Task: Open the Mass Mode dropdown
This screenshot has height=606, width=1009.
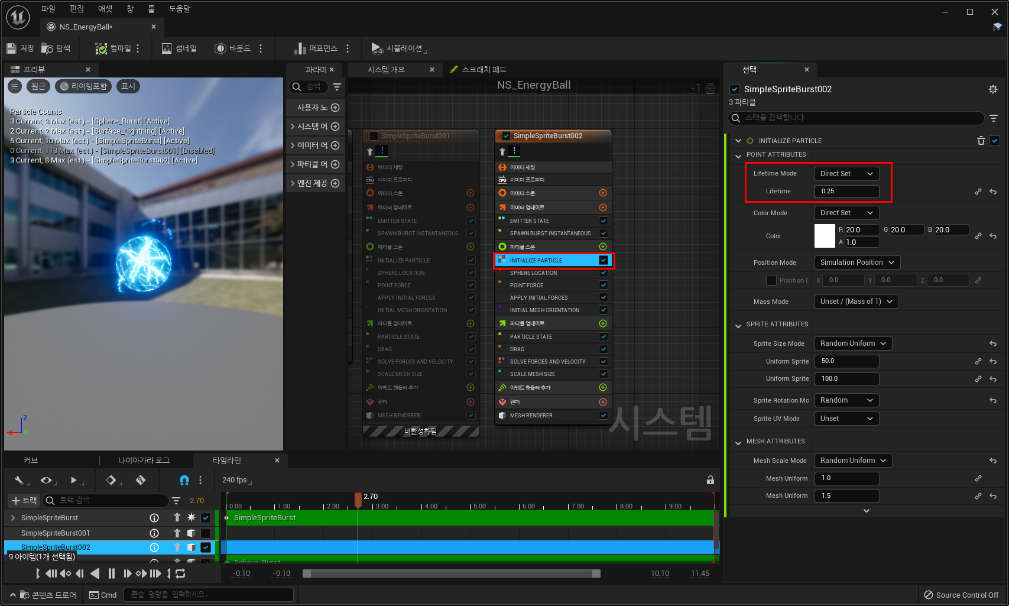Action: click(856, 302)
